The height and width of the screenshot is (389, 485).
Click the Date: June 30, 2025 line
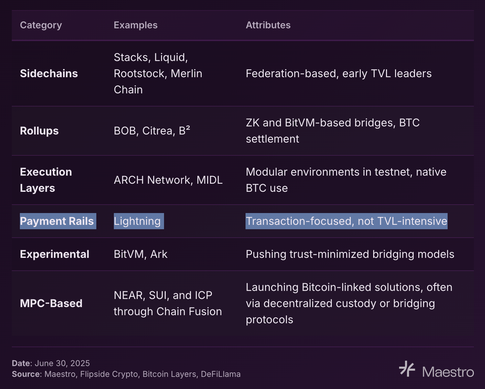click(x=51, y=363)
